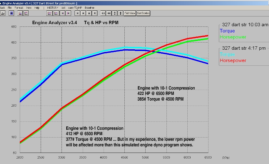Shift the graph left with the black arrow

click(77, 13)
